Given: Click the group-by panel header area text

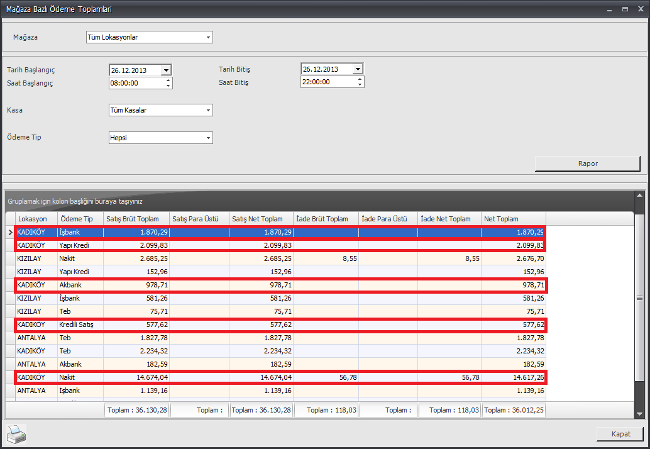Looking at the screenshot, I should point(75,201).
